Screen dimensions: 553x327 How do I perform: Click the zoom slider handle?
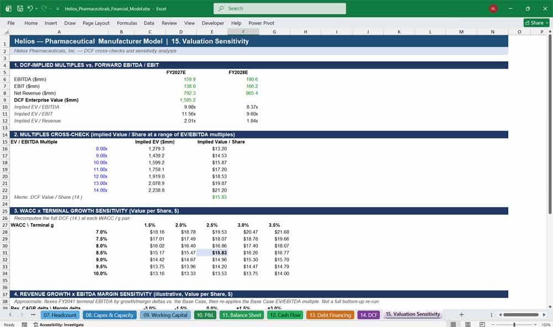(514, 325)
